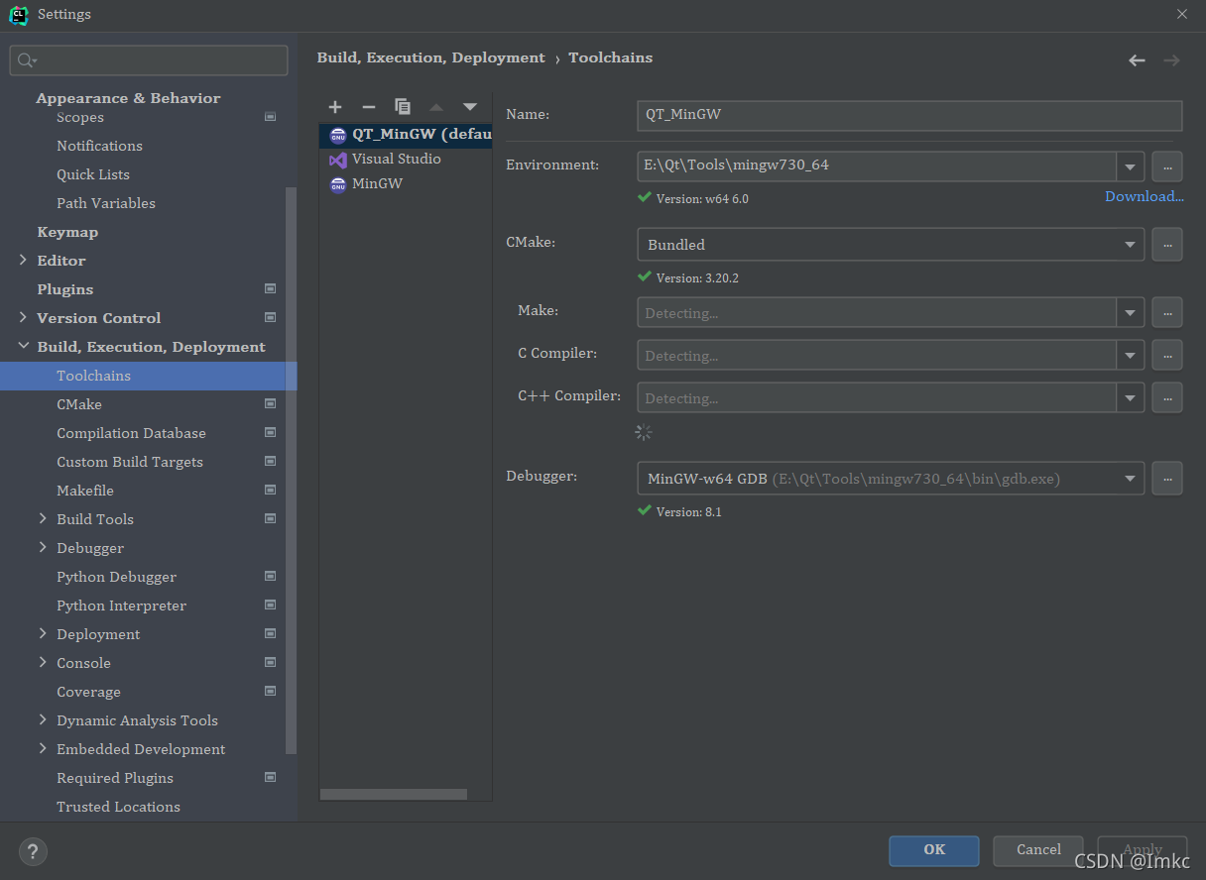Expand the Build Tools node
Viewport: 1206px width, 880px height.
(x=43, y=519)
